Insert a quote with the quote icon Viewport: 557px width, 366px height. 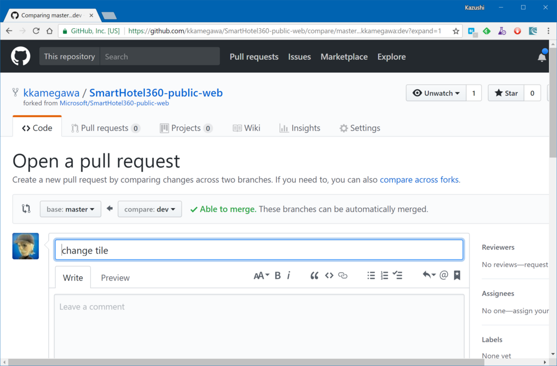coord(314,276)
